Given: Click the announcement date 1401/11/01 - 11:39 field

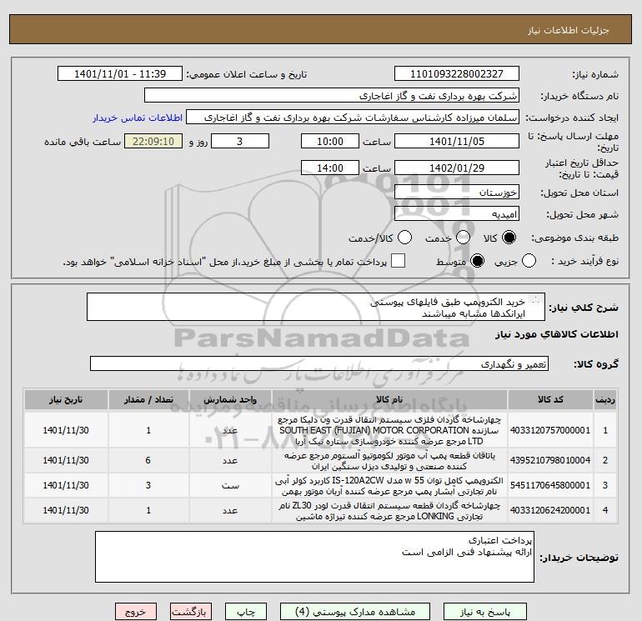Looking at the screenshot, I should 120,74.
